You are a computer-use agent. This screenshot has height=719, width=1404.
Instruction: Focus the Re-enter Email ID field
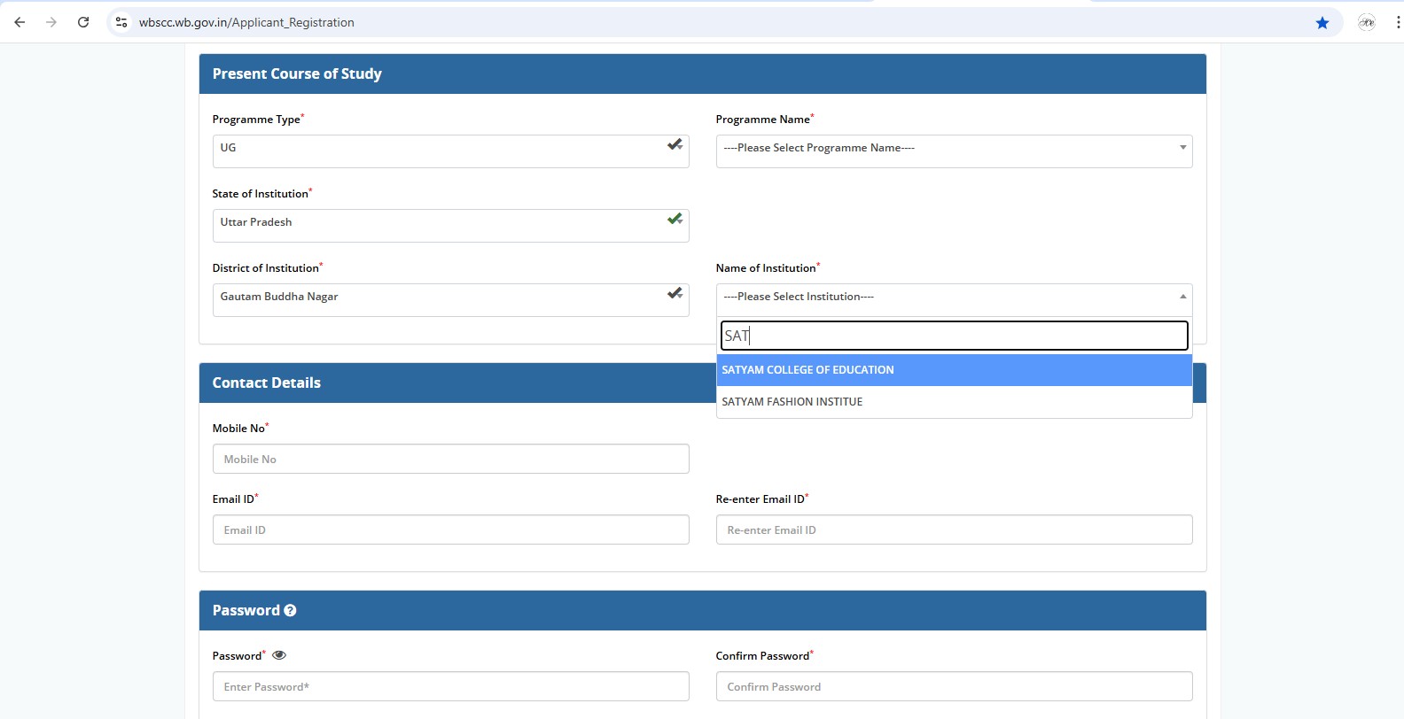tap(953, 530)
